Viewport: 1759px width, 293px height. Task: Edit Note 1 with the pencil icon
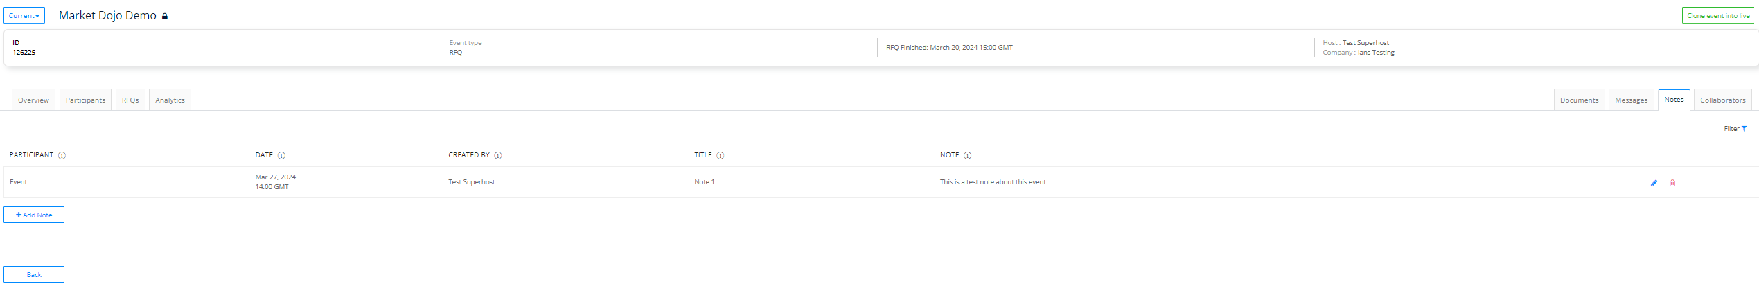click(1654, 183)
